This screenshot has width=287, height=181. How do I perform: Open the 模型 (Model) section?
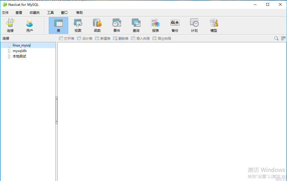point(214,25)
